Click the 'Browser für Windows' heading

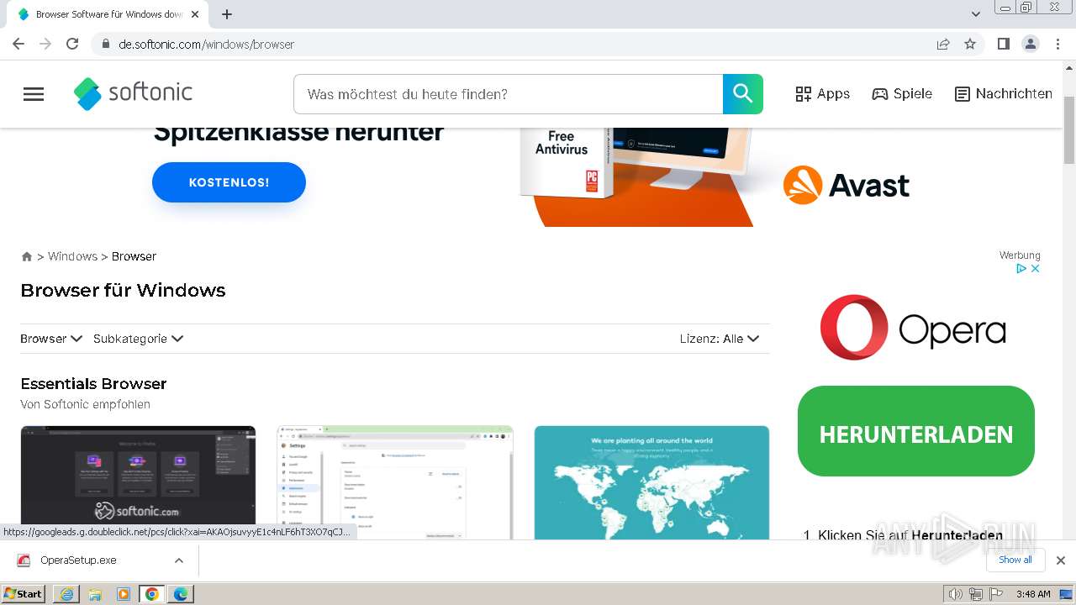123,291
